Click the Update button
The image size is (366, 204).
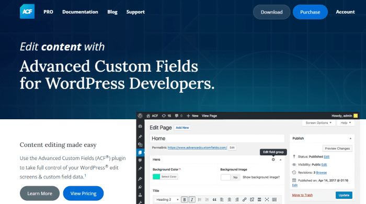(344, 195)
